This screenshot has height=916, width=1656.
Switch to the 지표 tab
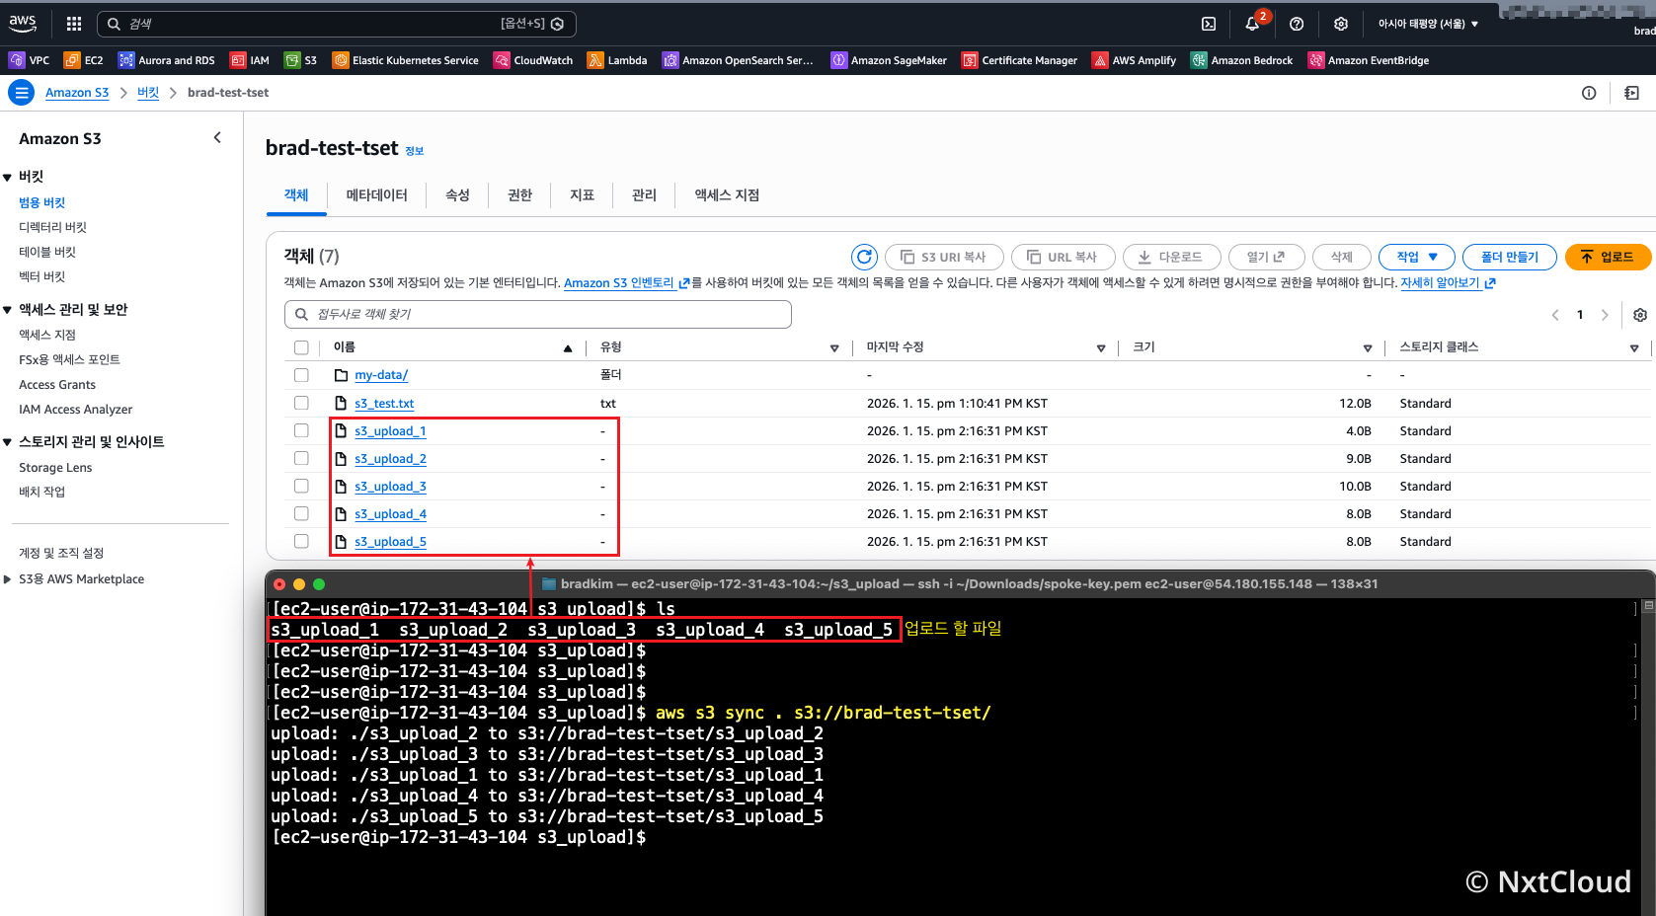pyautogui.click(x=582, y=195)
